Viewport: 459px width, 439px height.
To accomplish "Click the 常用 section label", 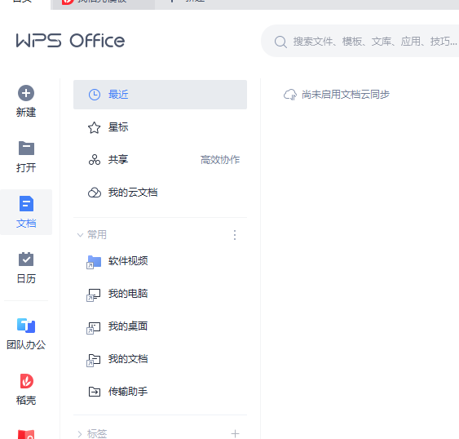I will click(97, 235).
